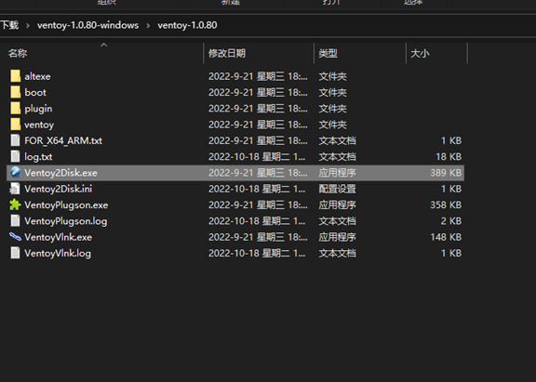Select the plugin folder name
536x382 pixels.
point(38,109)
